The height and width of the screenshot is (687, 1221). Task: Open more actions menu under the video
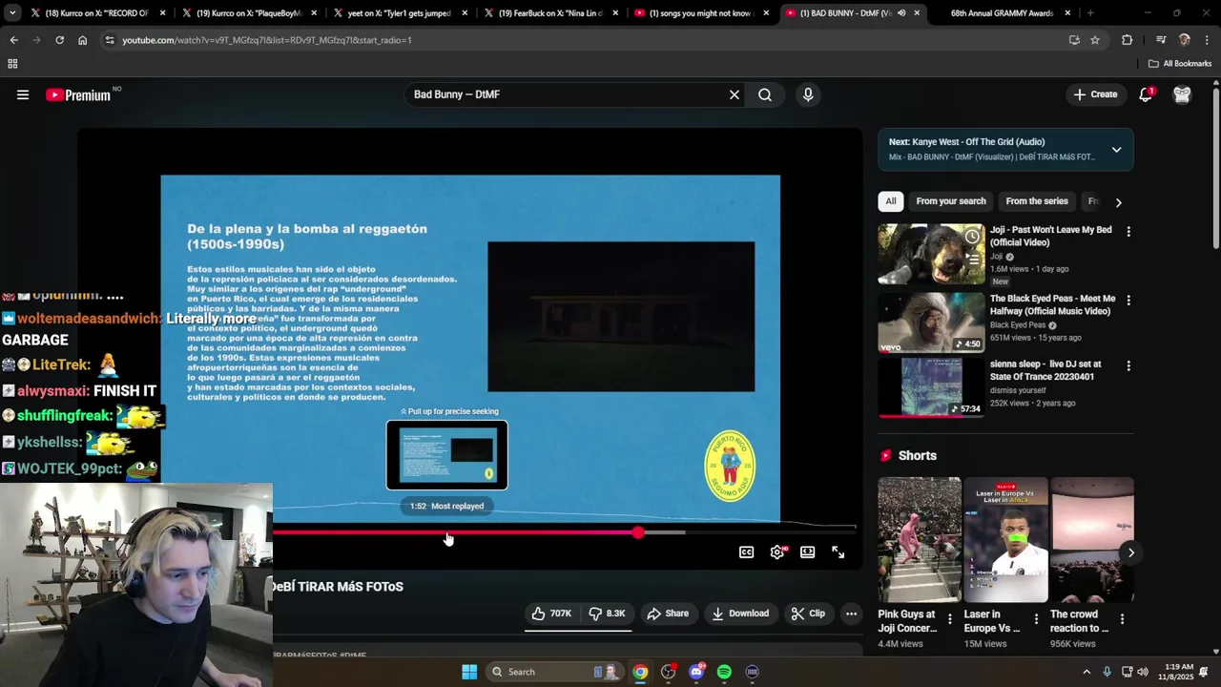(851, 614)
